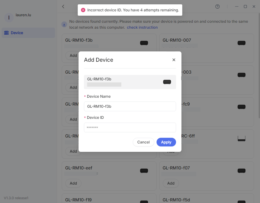
Task: Open the check instruction link
Action: (x=142, y=27)
